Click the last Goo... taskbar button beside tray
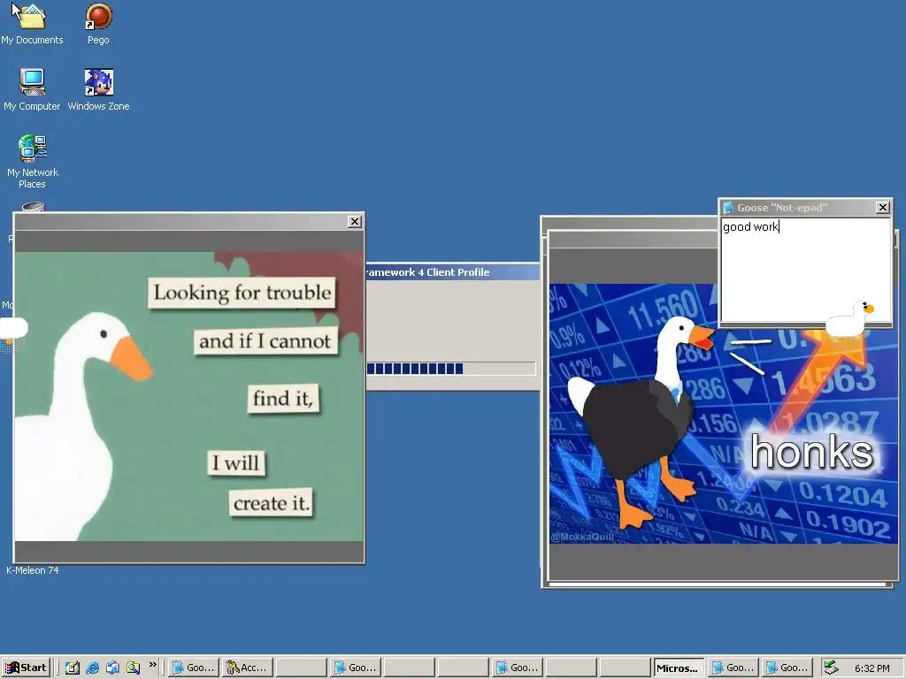Image resolution: width=906 pixels, height=679 pixels. 787,668
